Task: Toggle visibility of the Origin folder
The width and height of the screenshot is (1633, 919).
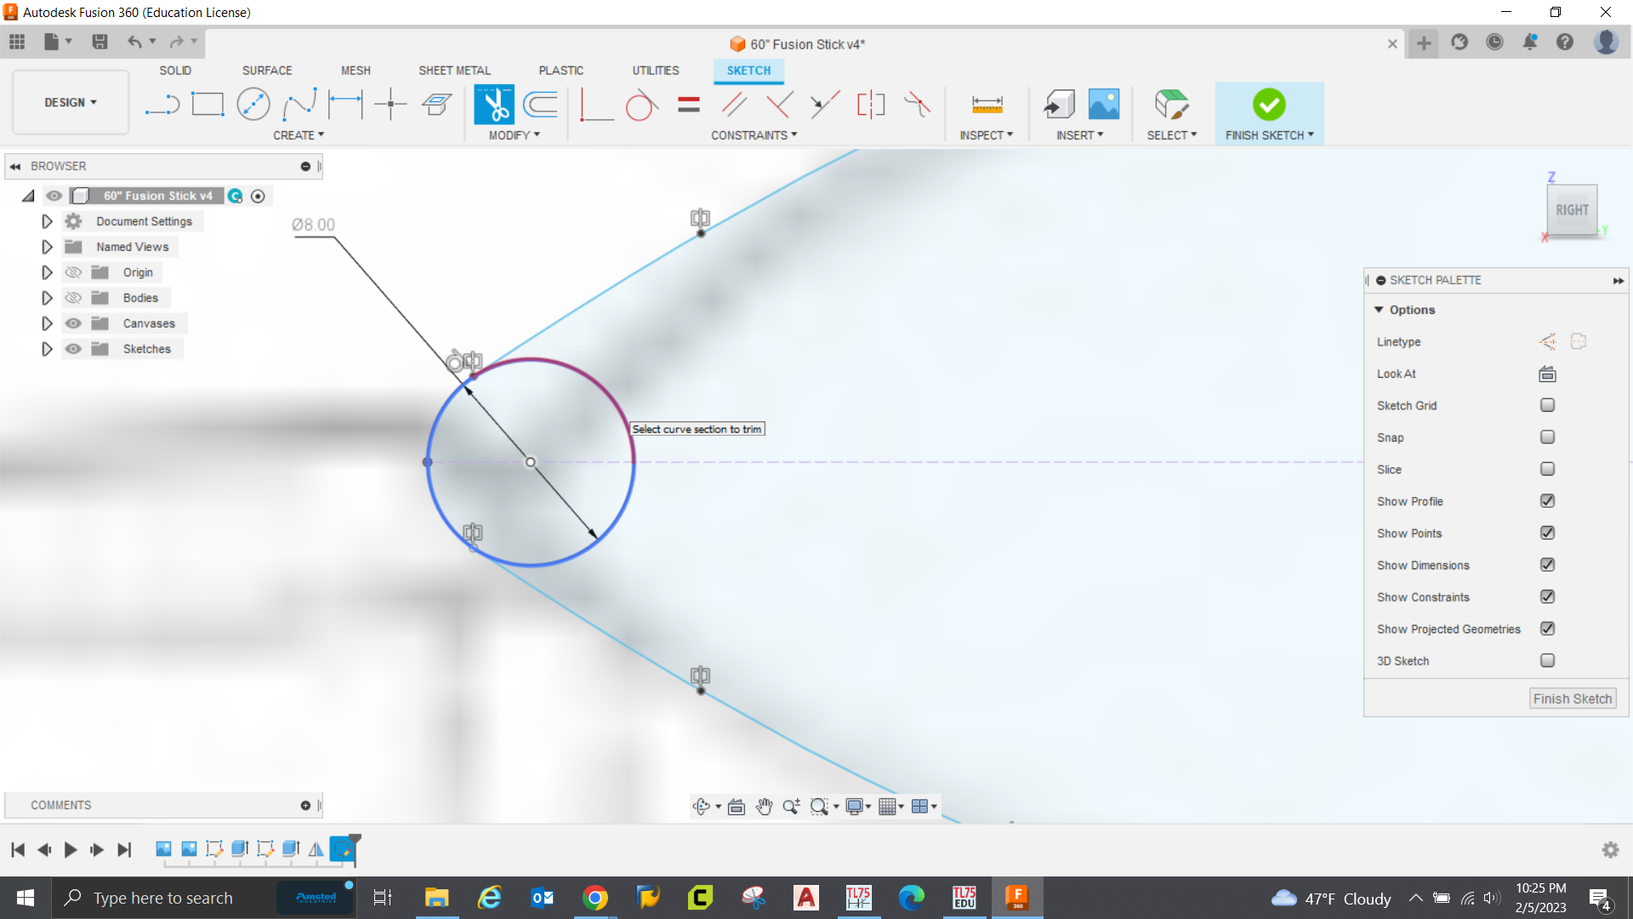Action: (73, 271)
